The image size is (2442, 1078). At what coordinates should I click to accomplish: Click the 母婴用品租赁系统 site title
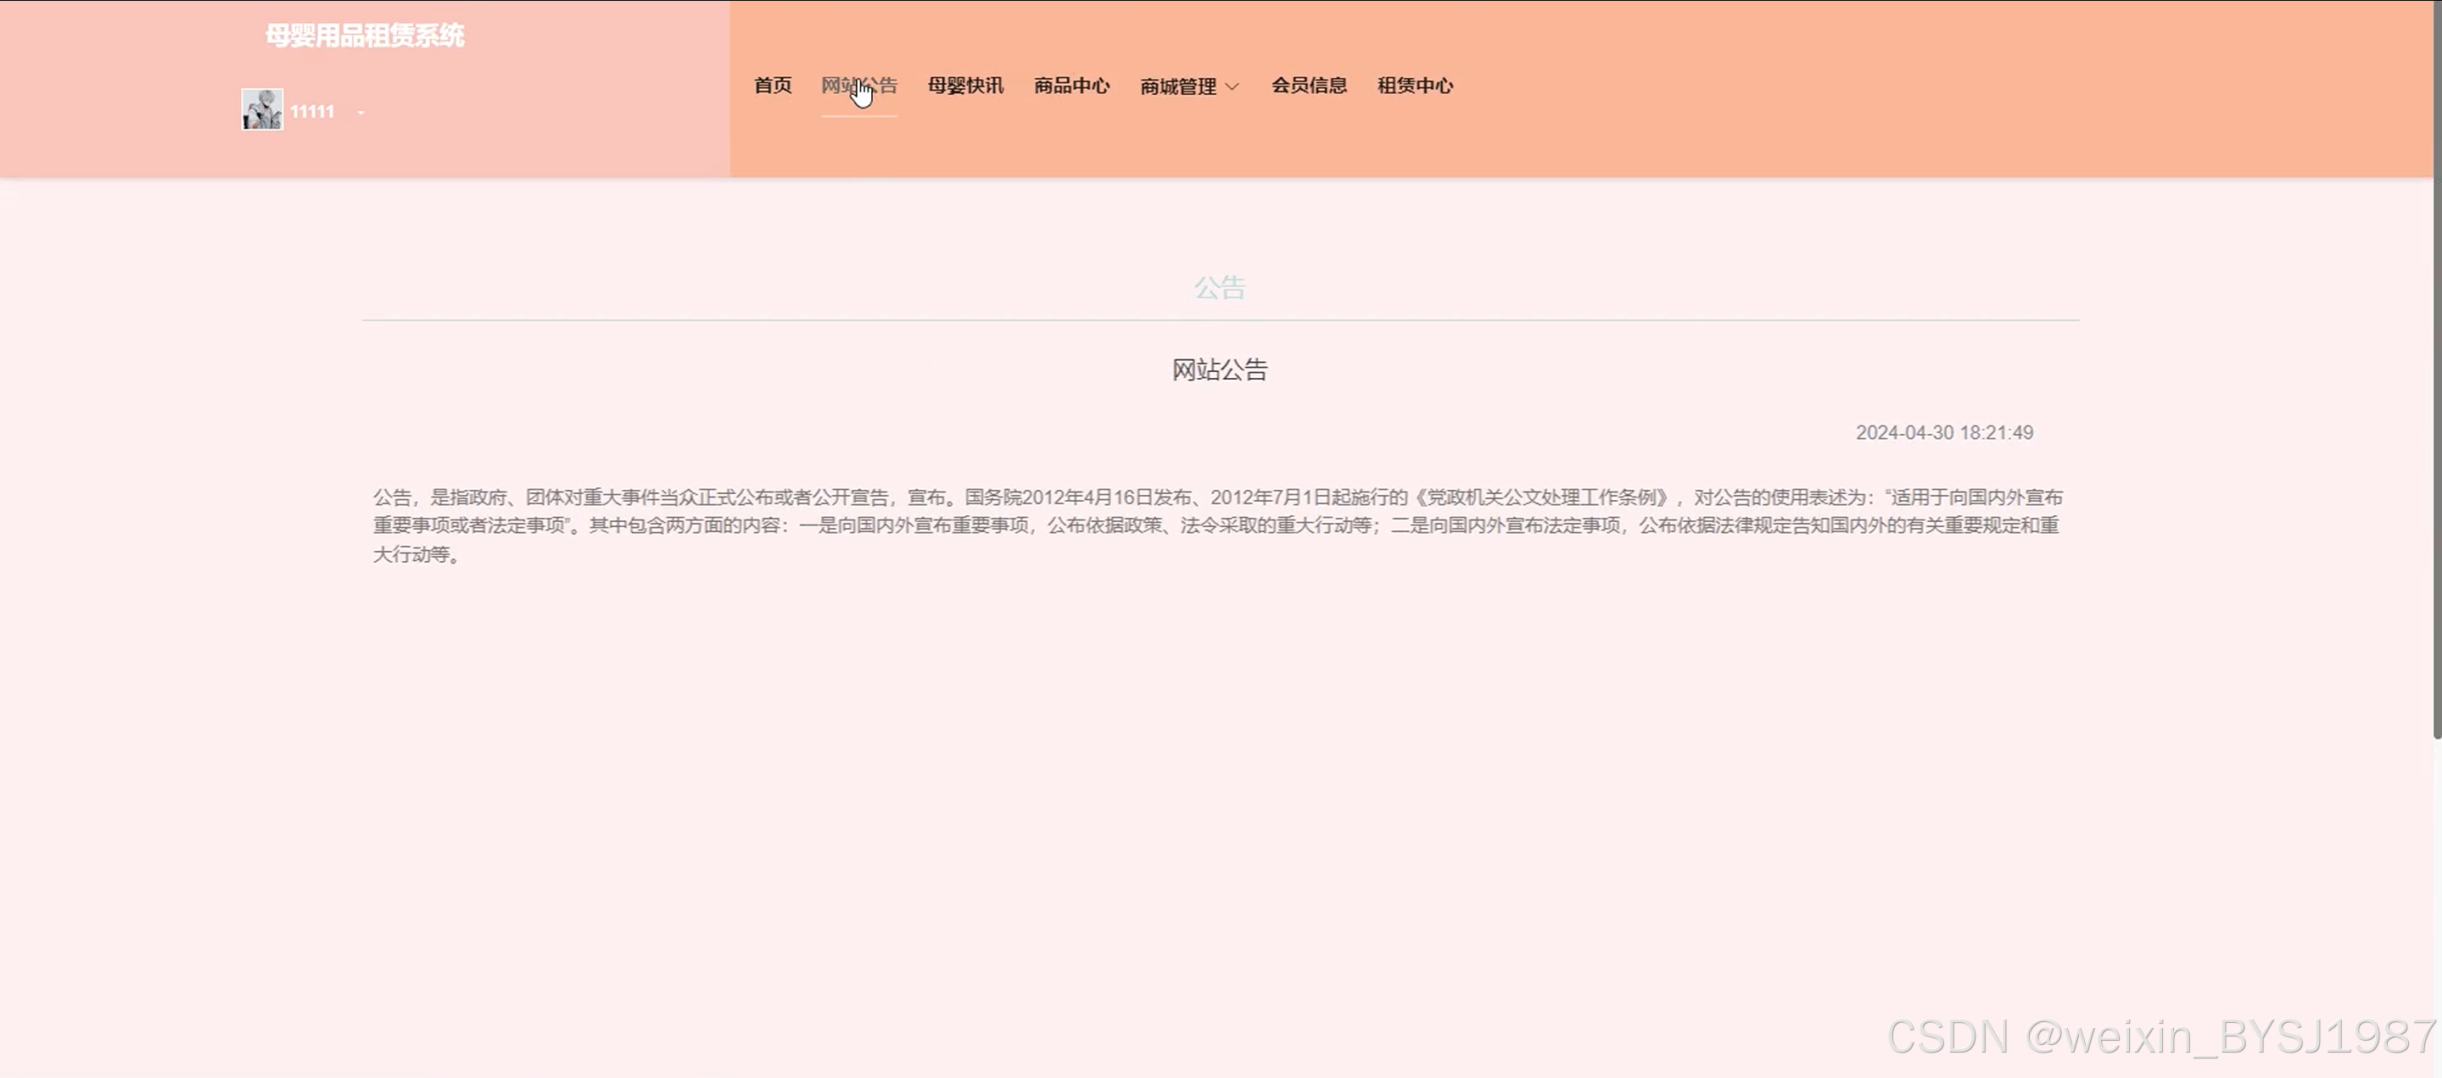coord(364,36)
